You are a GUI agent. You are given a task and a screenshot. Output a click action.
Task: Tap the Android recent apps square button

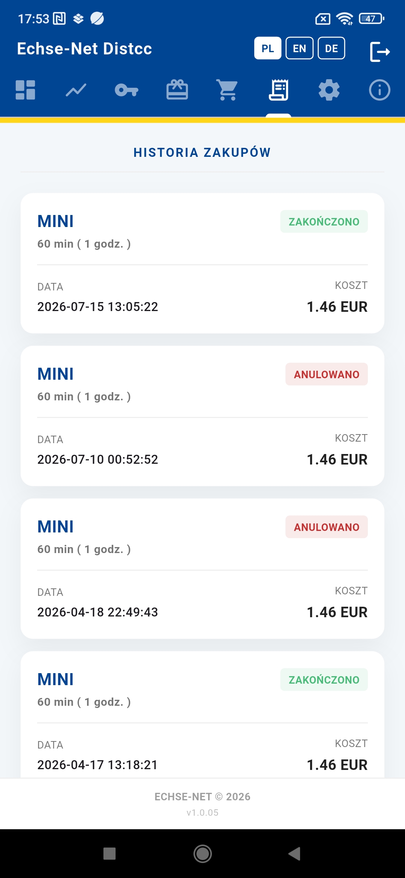(109, 854)
